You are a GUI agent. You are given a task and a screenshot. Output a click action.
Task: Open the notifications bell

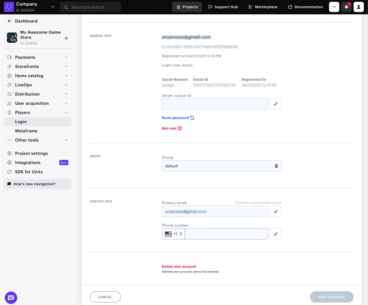[346, 7]
